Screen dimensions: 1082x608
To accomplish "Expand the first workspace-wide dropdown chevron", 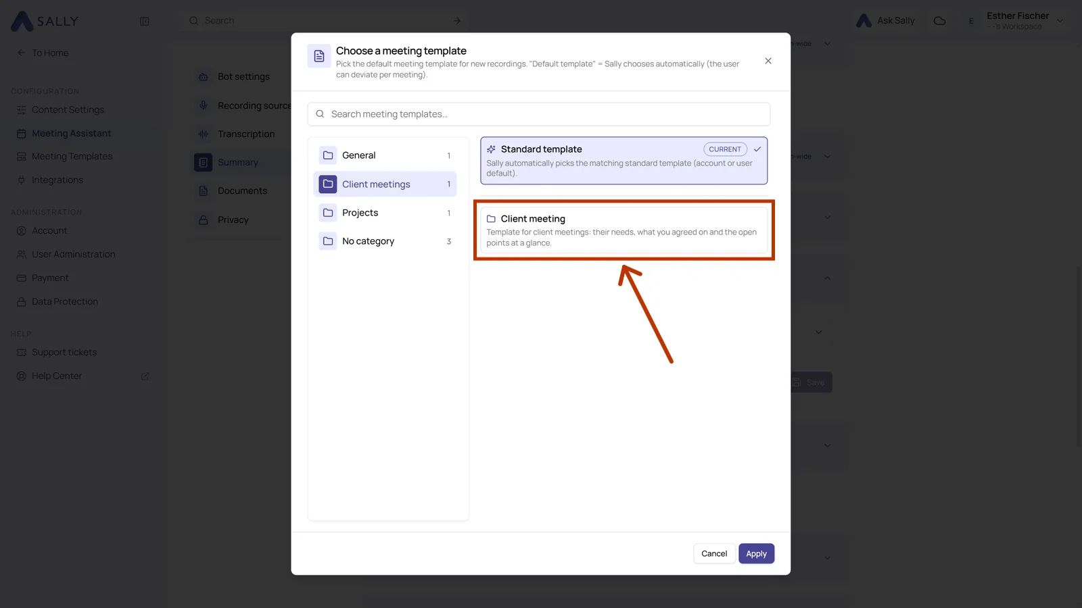I will (827, 44).
